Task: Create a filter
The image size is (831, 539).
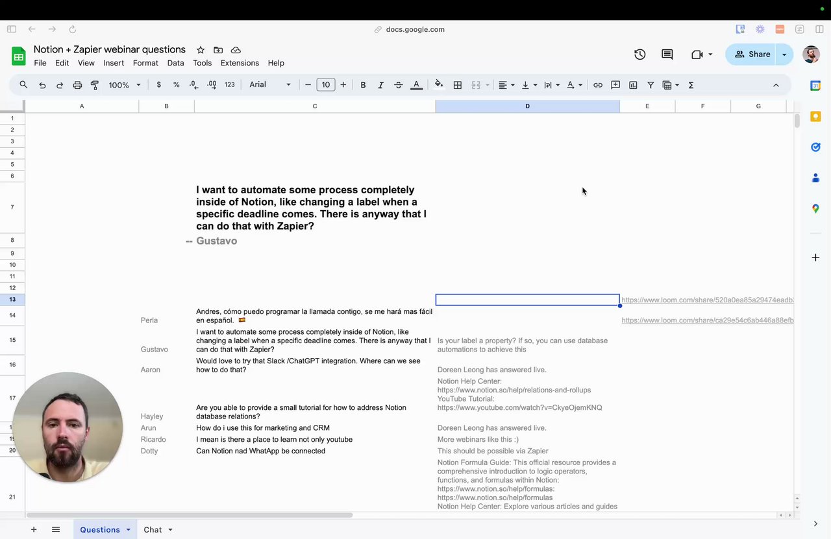Action: [x=651, y=85]
